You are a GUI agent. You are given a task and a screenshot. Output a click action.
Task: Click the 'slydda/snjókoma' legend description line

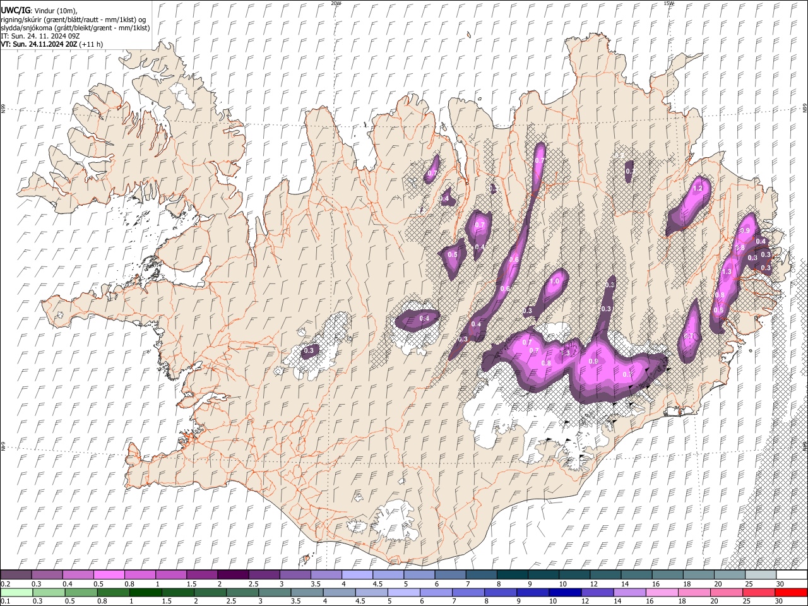(75, 28)
